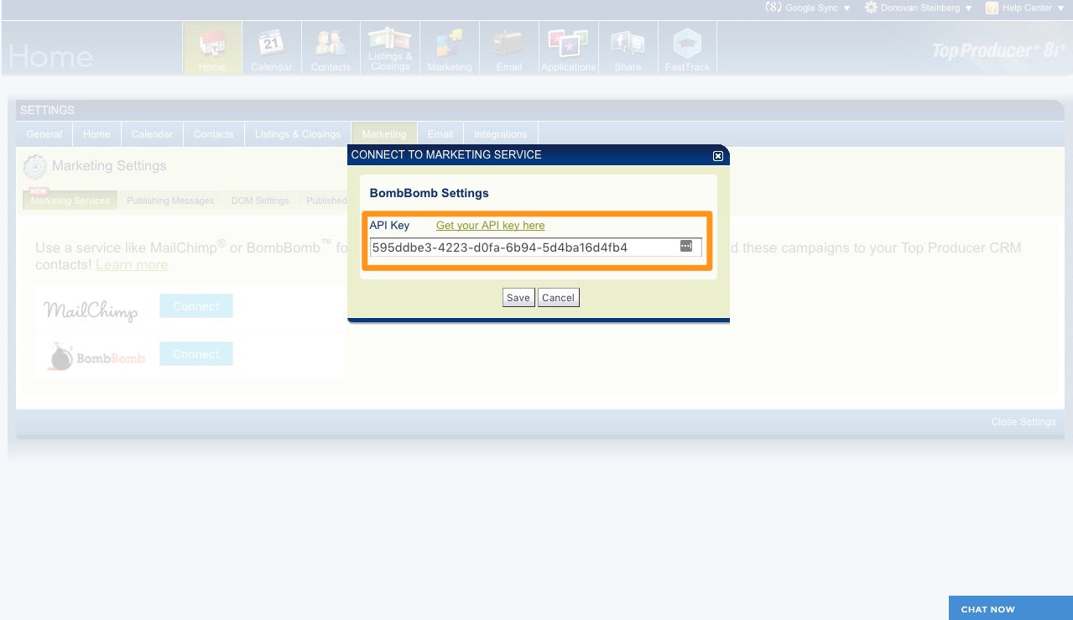Viewport: 1073px width, 620px height.
Task: Click the Marketing Settings gear icon
Action: [35, 167]
